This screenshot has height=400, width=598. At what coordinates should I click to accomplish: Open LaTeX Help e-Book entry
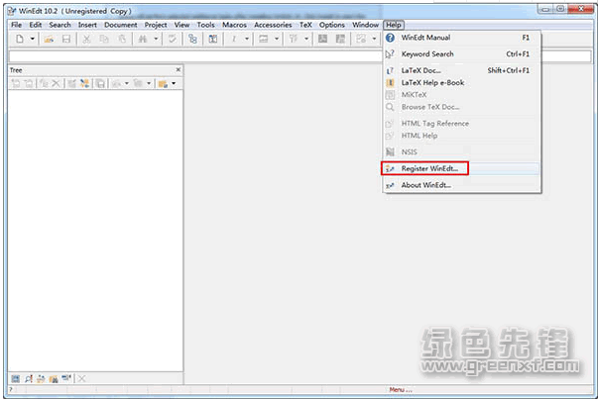pos(462,82)
